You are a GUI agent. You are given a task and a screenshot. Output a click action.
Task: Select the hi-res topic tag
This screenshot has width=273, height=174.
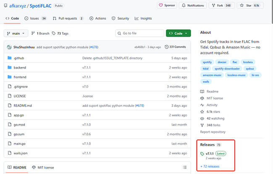point(255,75)
